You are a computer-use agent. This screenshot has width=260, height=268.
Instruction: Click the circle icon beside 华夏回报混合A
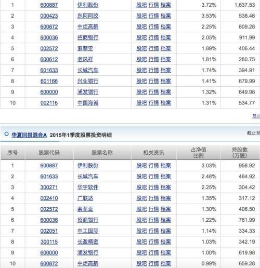click(x=7, y=134)
